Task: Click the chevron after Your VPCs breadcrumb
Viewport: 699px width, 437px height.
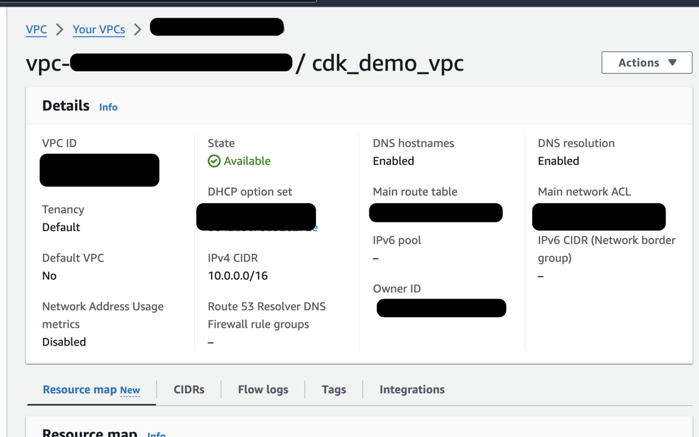Action: (138, 29)
